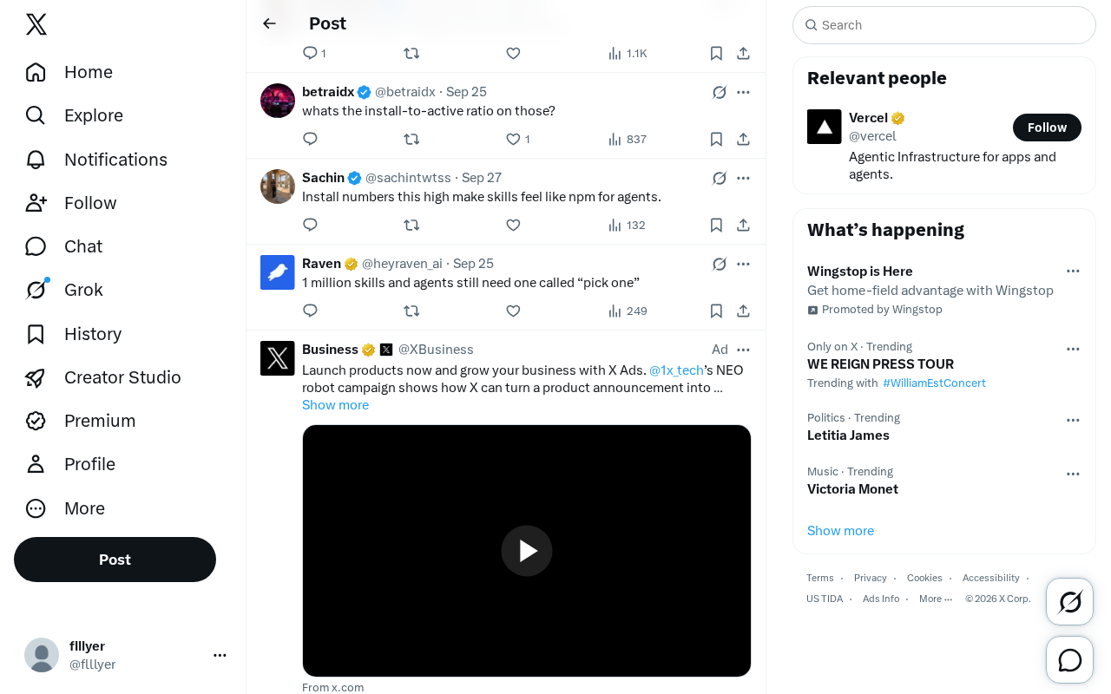
Task: Click into the Search field
Action: pyautogui.click(x=944, y=25)
